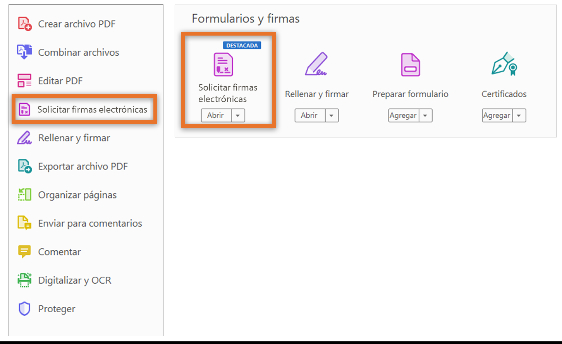
Task: Click the Exportar archivo PDF icon
Action: click(25, 166)
